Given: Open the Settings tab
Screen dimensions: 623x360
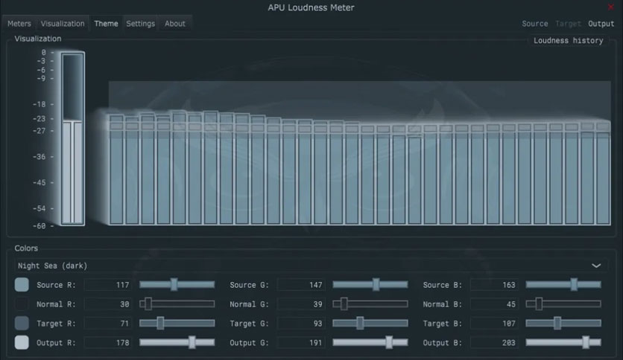Looking at the screenshot, I should point(140,24).
